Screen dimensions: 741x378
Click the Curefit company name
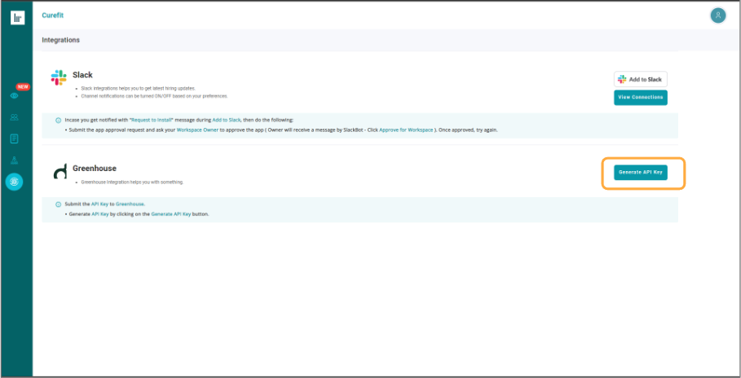pyautogui.click(x=52, y=15)
